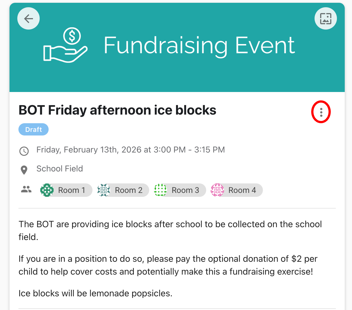This screenshot has width=352, height=310.
Task: Click the School Field location text
Action: tap(60, 169)
